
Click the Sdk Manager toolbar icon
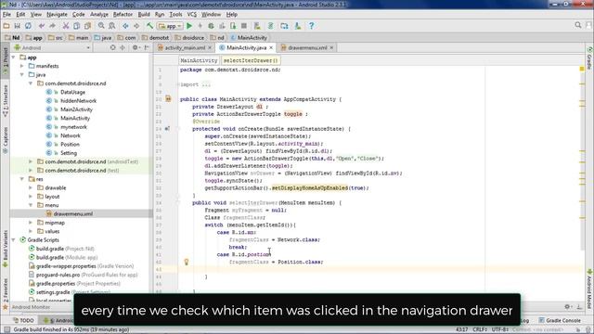tap(298, 26)
